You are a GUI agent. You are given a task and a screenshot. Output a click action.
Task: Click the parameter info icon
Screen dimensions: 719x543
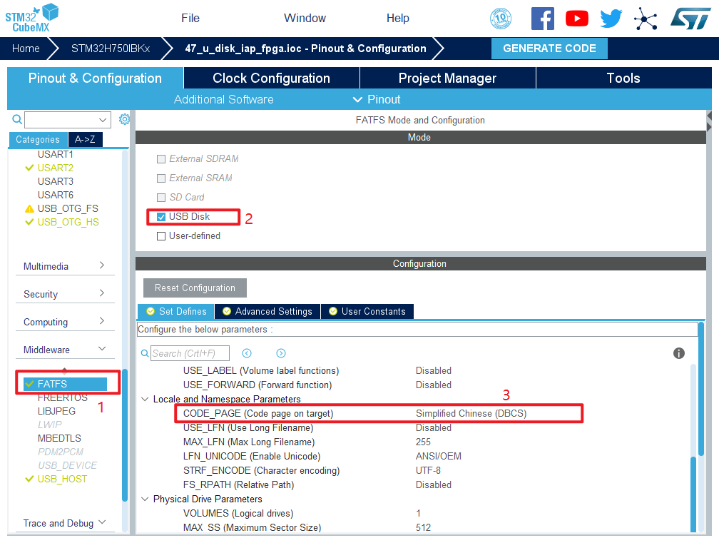coord(679,353)
